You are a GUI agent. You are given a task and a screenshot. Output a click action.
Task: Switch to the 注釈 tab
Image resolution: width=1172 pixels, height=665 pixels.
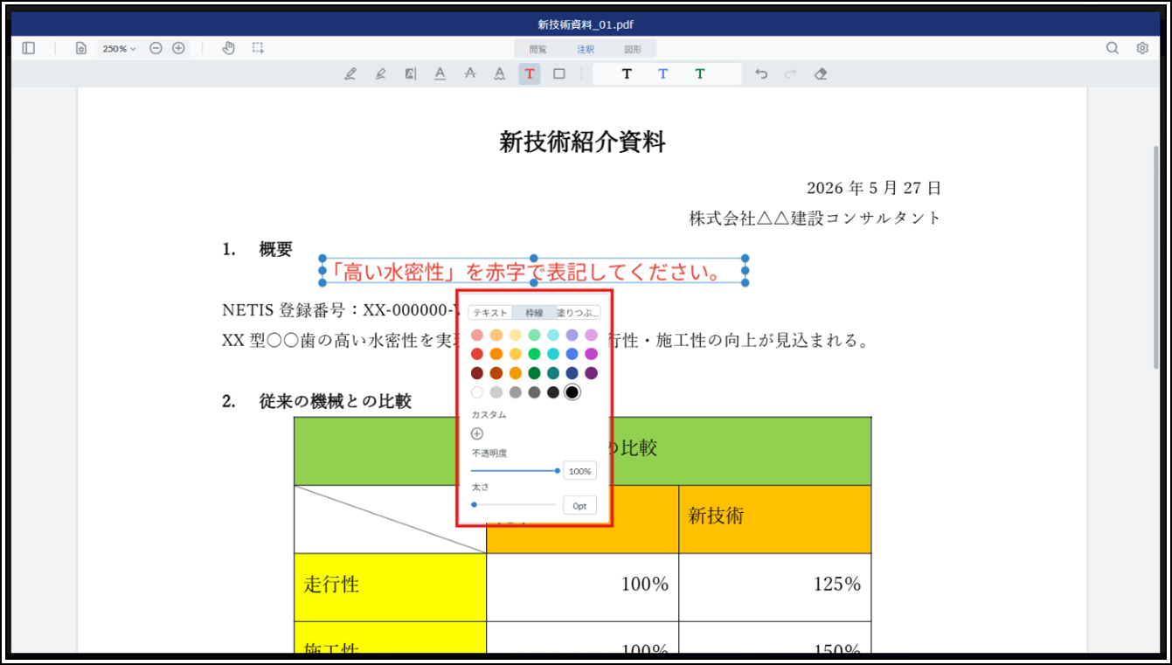click(x=586, y=49)
